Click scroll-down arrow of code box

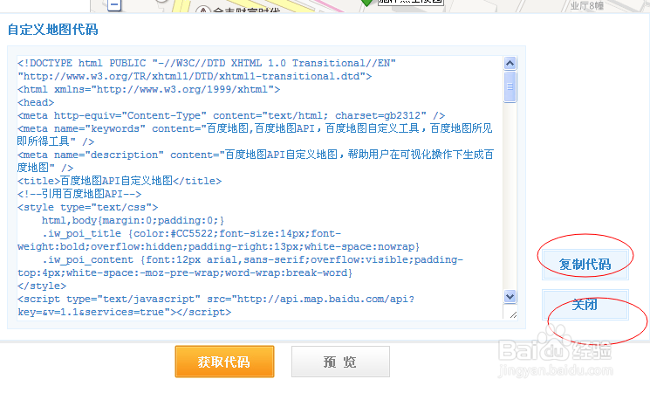click(x=510, y=296)
